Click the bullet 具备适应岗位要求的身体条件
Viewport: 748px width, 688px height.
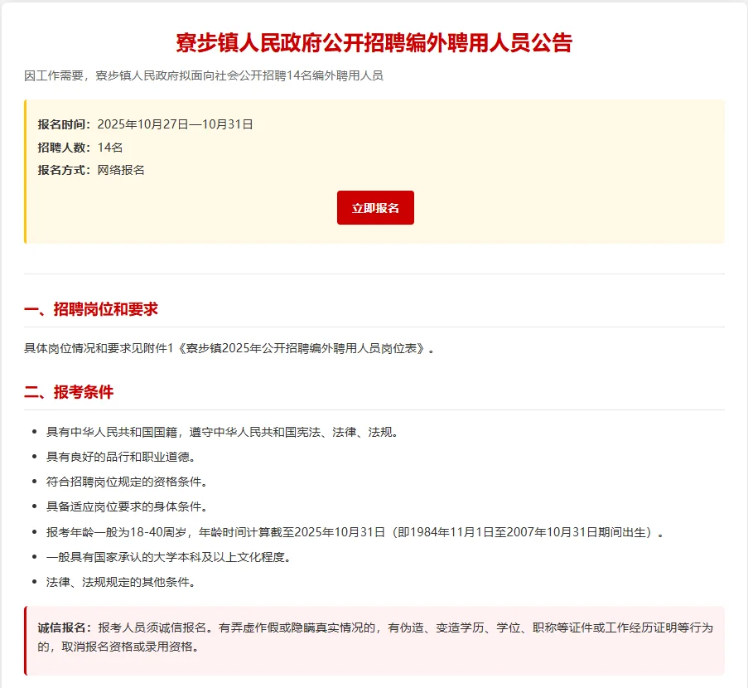pos(127,506)
